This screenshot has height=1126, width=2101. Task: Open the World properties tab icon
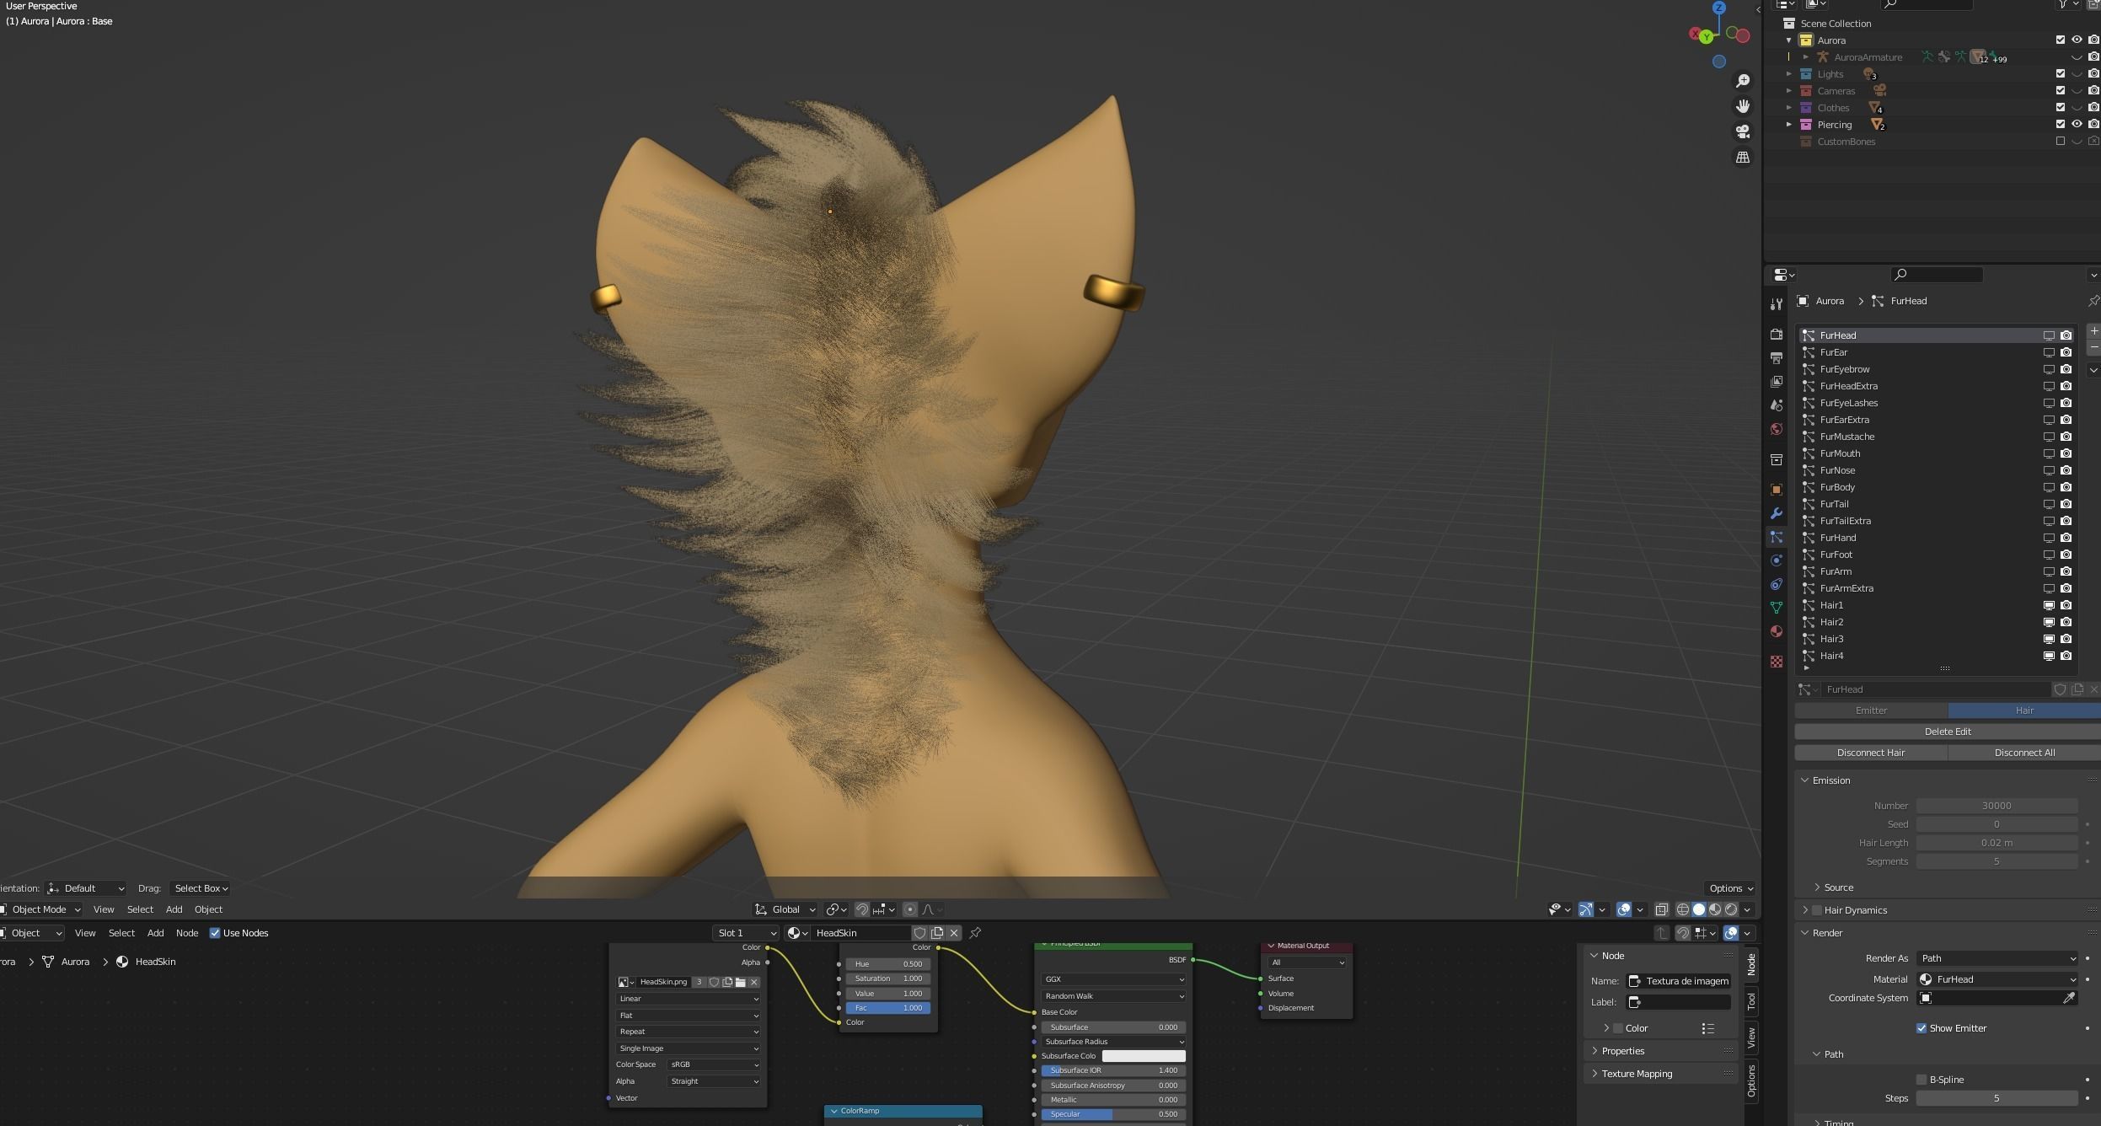[1776, 429]
